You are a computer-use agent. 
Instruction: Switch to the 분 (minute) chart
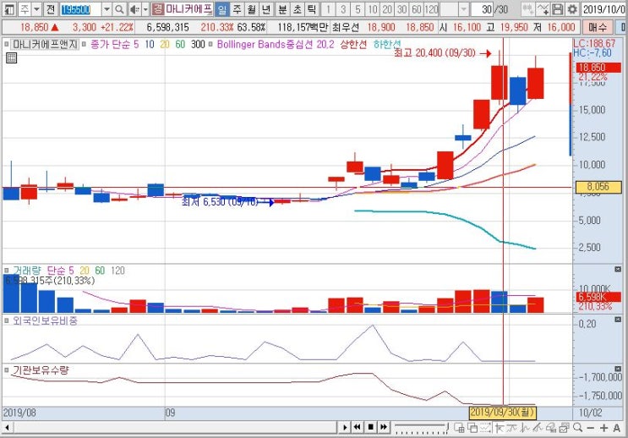pyautogui.click(x=282, y=9)
